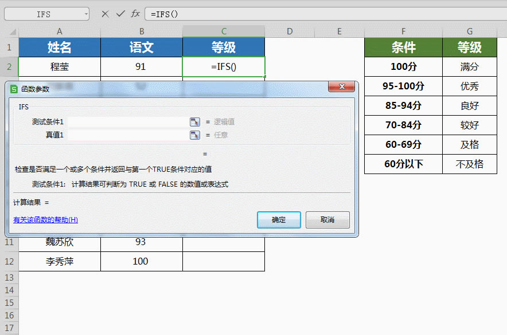Click the cell containing 程莹
The width and height of the screenshot is (507, 335).
[60, 67]
